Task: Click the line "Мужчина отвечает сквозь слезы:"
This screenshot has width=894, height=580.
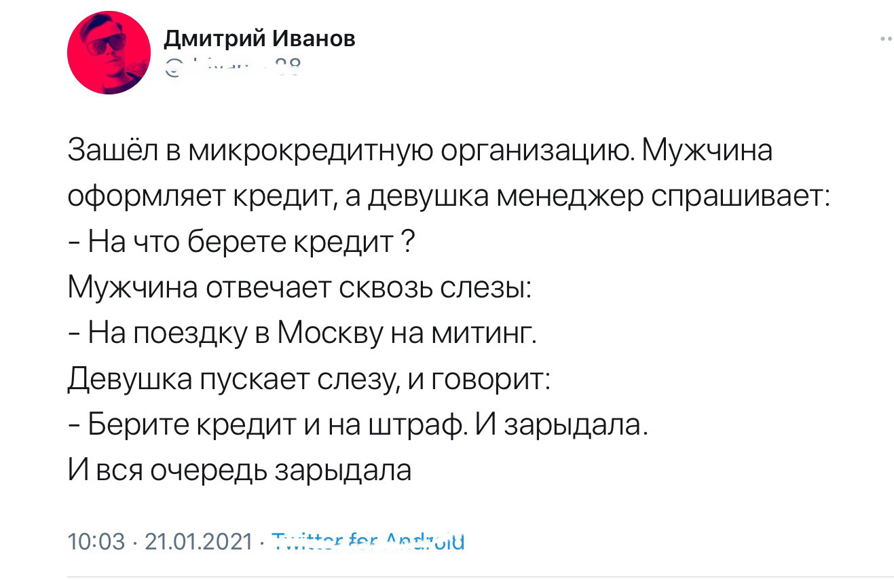Action: 299,289
